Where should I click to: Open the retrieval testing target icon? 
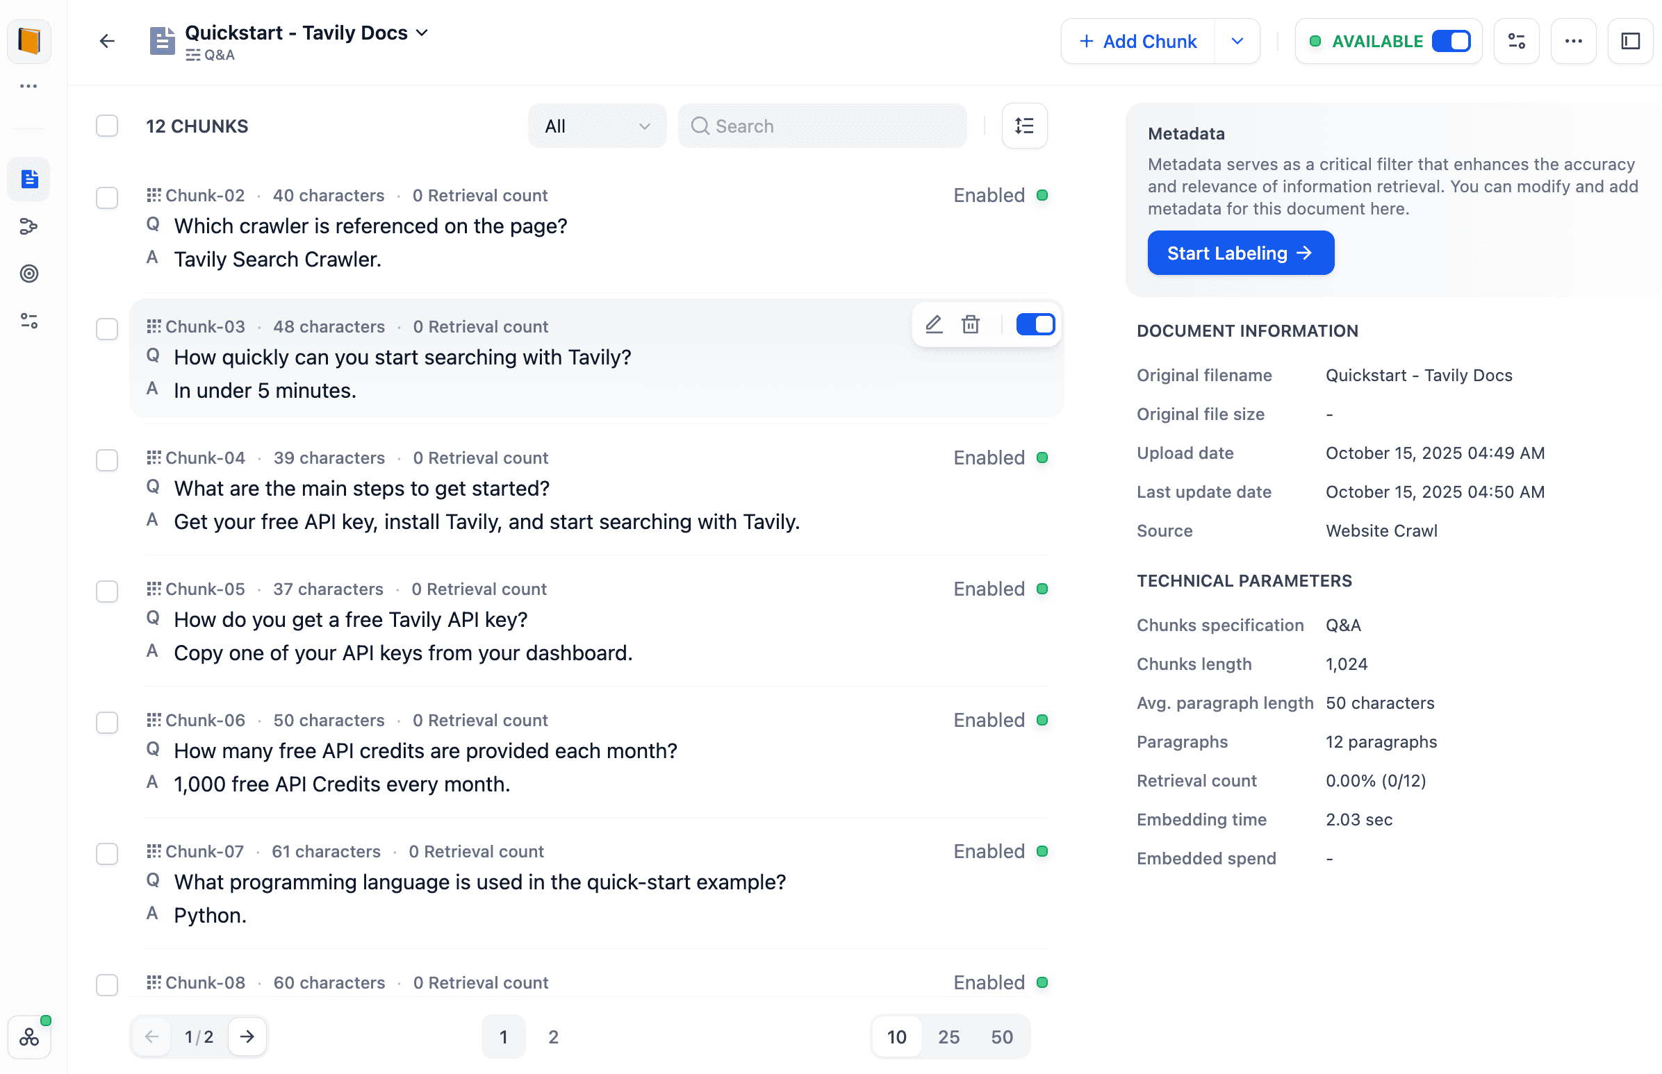coord(29,274)
